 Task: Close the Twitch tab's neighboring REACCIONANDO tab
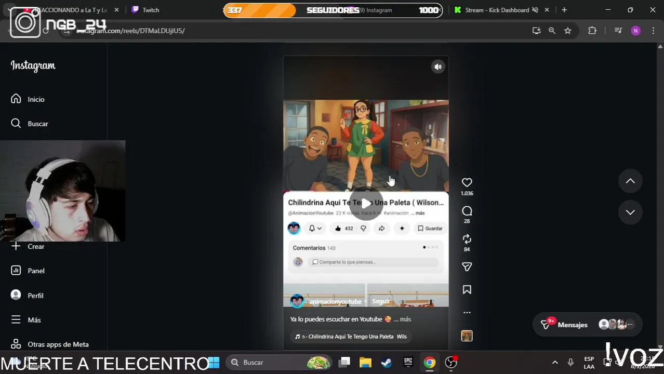(116, 10)
